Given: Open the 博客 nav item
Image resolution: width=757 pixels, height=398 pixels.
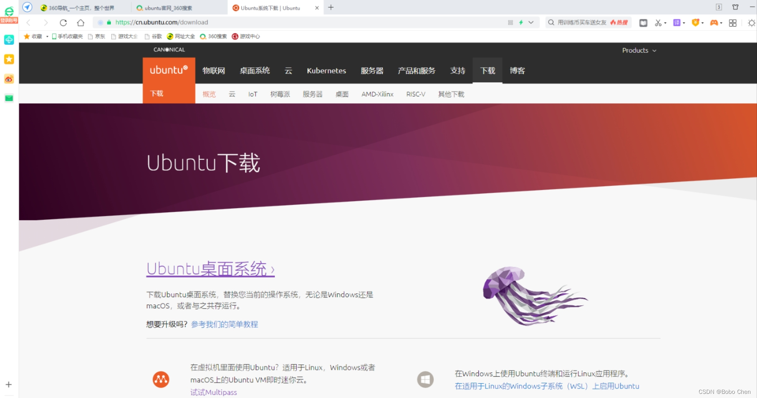Looking at the screenshot, I should [x=517, y=71].
